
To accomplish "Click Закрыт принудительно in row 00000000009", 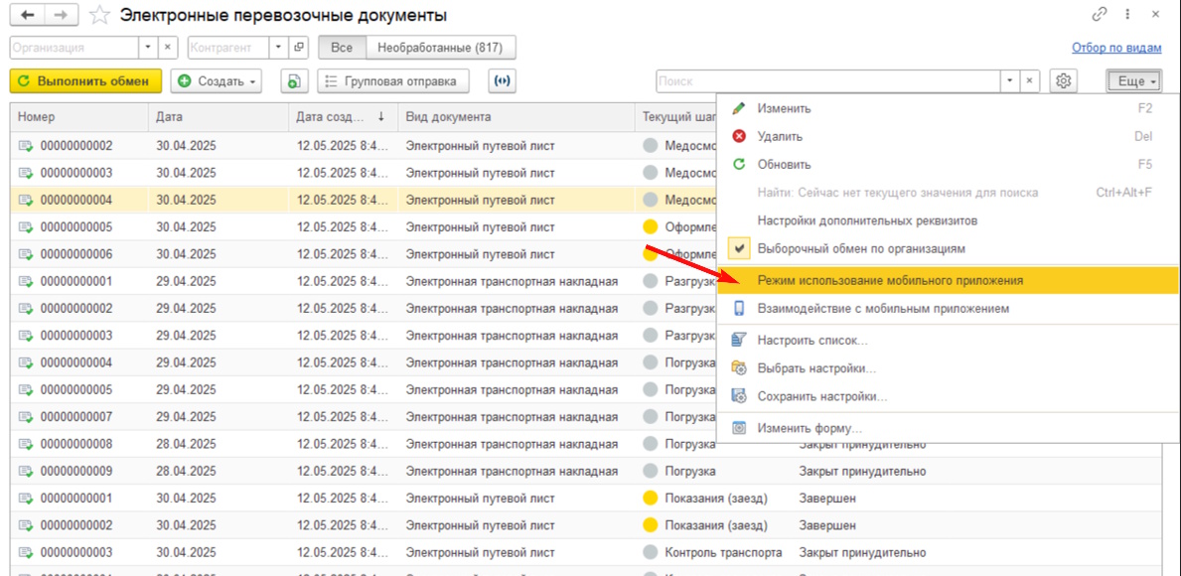I will tap(861, 472).
